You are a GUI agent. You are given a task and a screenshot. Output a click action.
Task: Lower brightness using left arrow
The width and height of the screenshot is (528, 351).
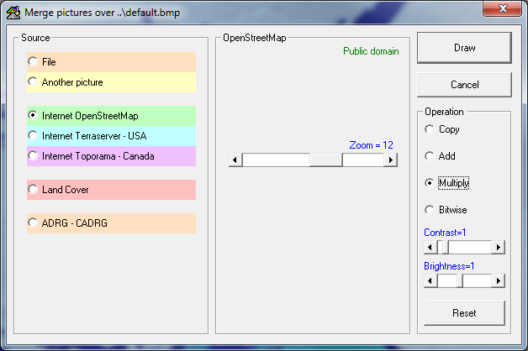(x=430, y=280)
